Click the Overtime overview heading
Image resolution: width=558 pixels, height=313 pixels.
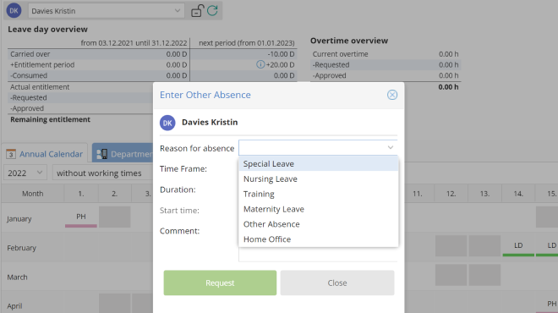(x=349, y=41)
